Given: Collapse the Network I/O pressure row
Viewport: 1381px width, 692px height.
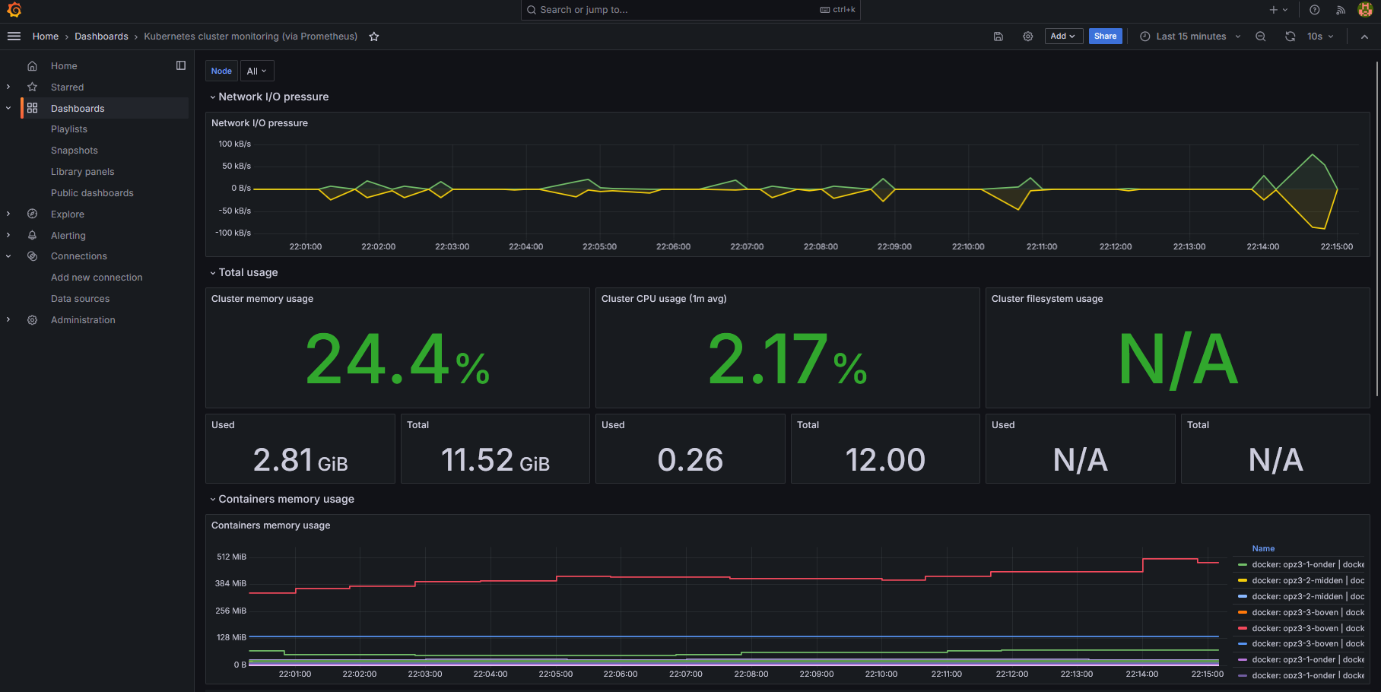Looking at the screenshot, I should 213,97.
